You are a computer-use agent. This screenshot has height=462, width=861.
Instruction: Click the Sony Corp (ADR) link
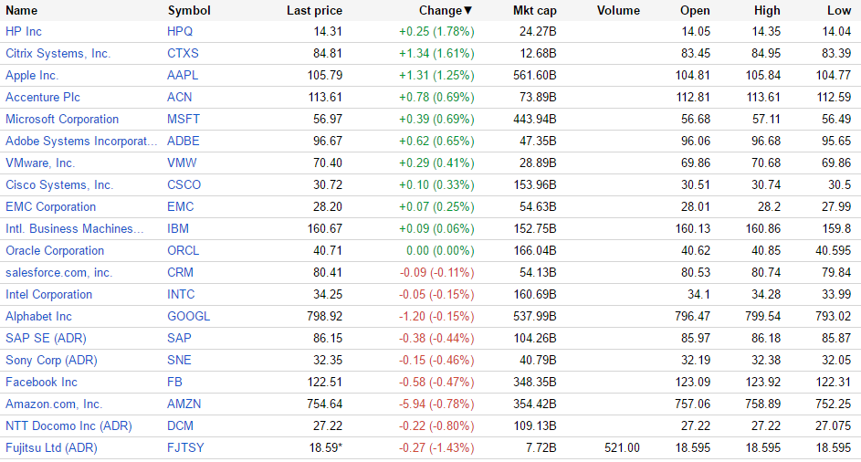[x=51, y=360]
